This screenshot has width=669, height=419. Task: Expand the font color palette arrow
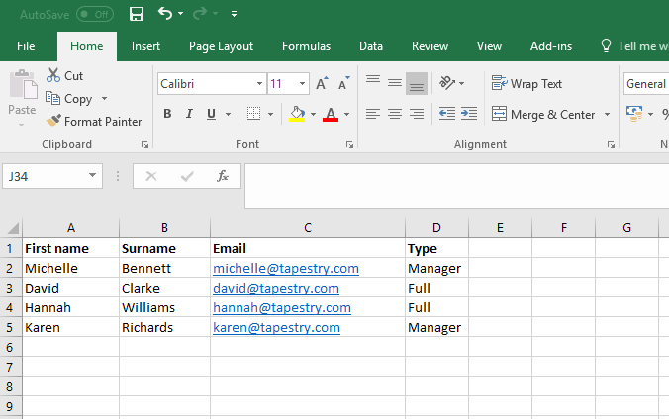coord(347,114)
